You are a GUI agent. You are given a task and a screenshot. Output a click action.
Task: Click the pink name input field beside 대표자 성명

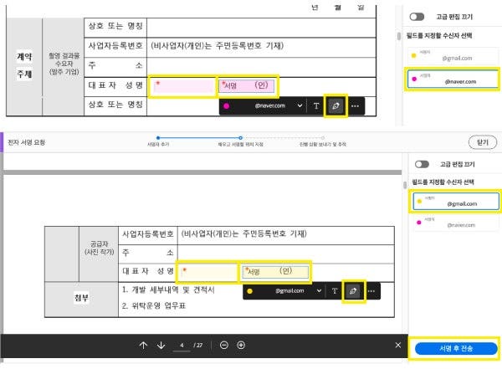click(x=183, y=86)
